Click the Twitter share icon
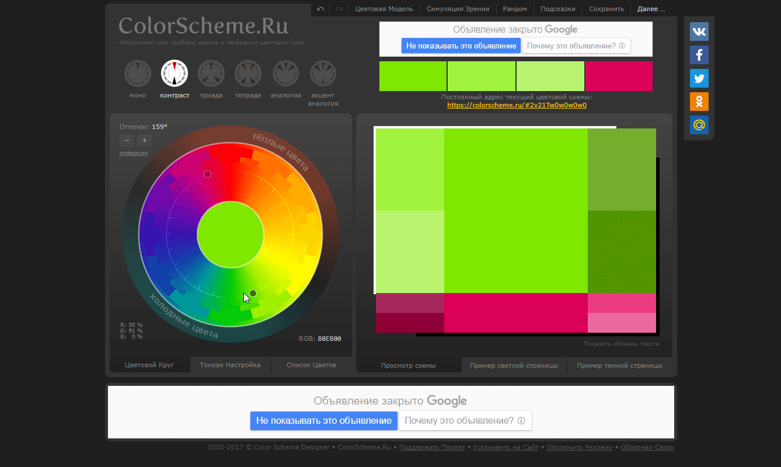Image resolution: width=781 pixels, height=467 pixels. pos(699,78)
